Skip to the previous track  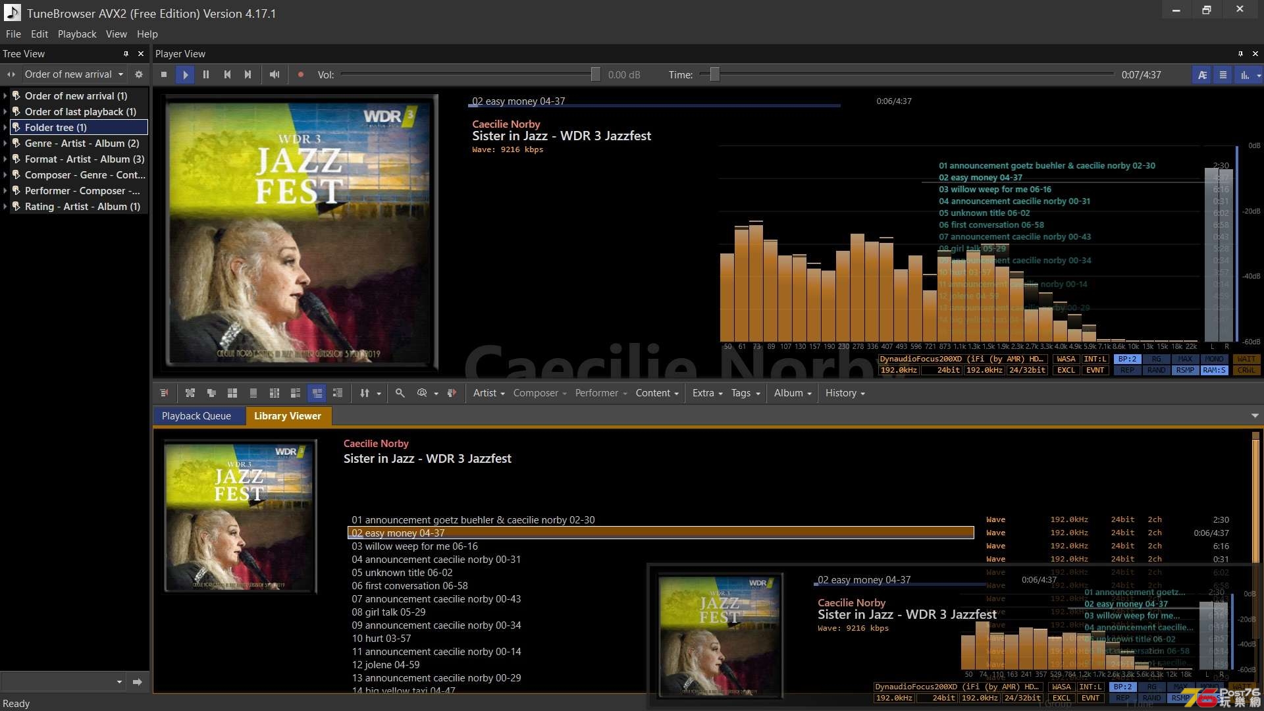[x=227, y=75]
